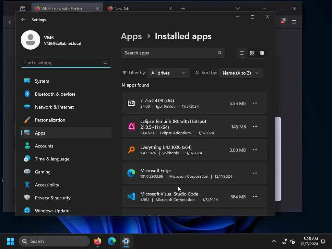The height and width of the screenshot is (249, 332).
Task: Open more options for Everything
Action: (x=255, y=150)
